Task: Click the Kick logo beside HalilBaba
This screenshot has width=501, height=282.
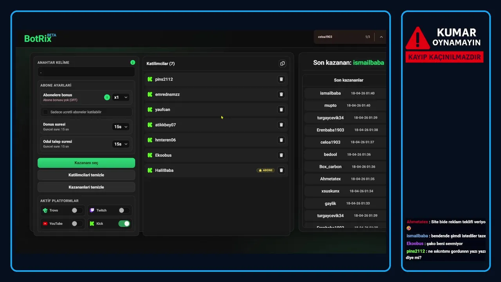Action: (150, 170)
